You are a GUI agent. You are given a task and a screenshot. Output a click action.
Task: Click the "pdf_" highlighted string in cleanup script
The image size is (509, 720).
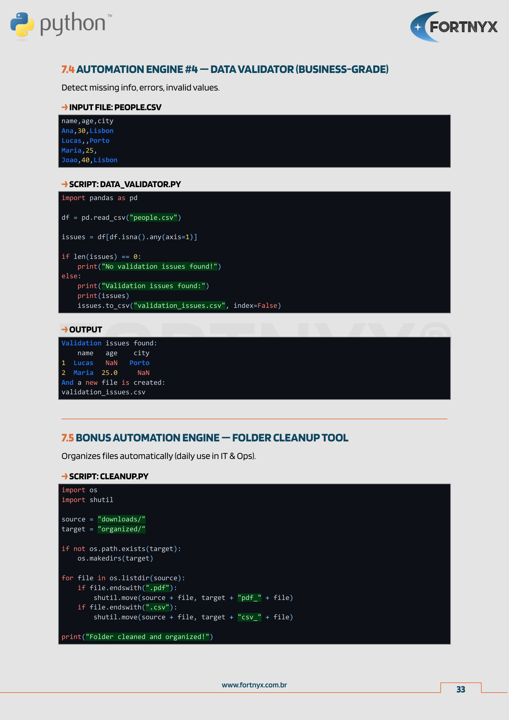click(249, 598)
